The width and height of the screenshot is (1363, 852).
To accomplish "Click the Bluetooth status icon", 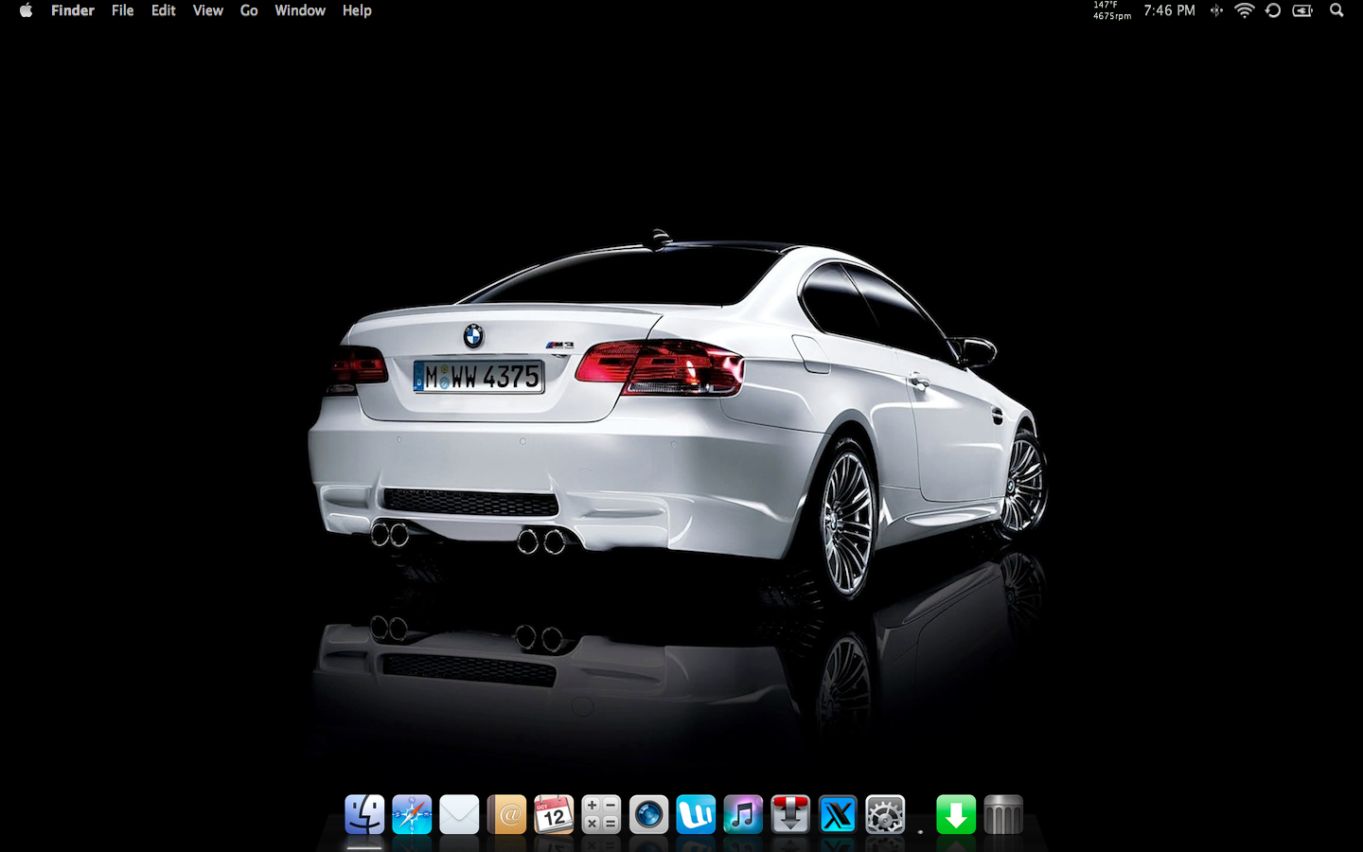I will (x=1216, y=10).
